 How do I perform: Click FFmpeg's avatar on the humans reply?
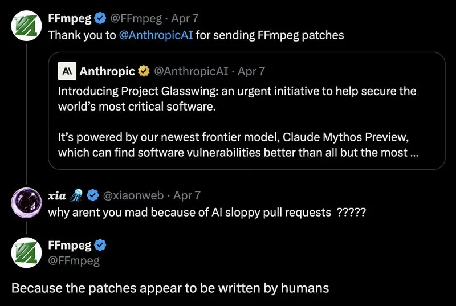tap(25, 252)
